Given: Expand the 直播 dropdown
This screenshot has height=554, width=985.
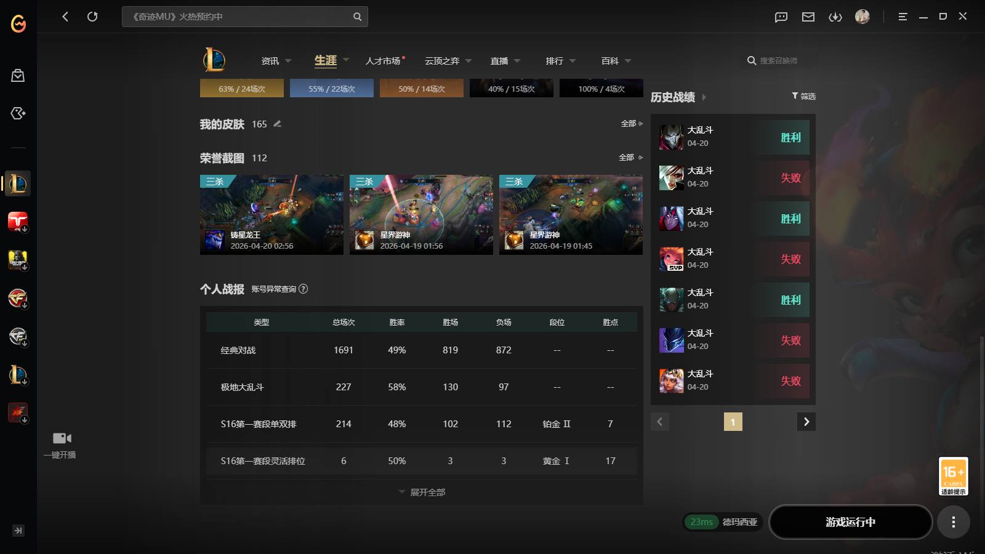Looking at the screenshot, I should 517,61.
